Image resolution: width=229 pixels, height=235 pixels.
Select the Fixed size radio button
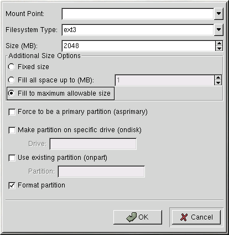click(11, 67)
